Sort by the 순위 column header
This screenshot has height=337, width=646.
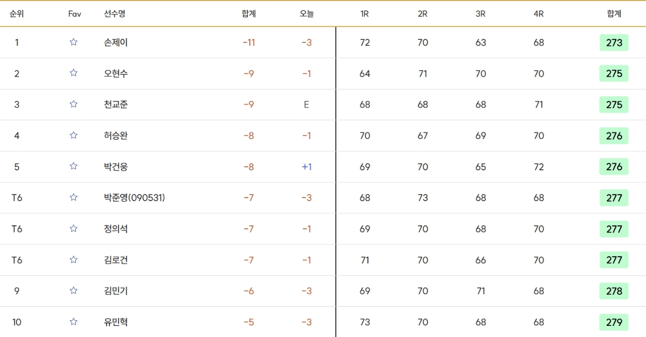coord(17,14)
